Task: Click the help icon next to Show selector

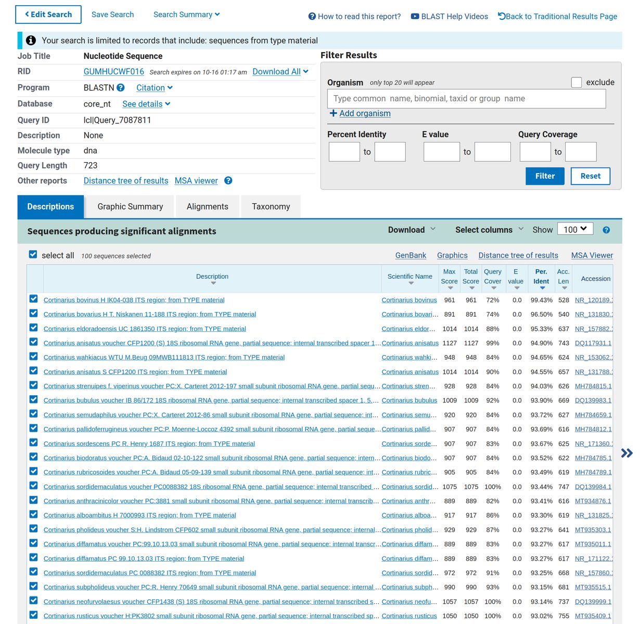Action: click(606, 230)
